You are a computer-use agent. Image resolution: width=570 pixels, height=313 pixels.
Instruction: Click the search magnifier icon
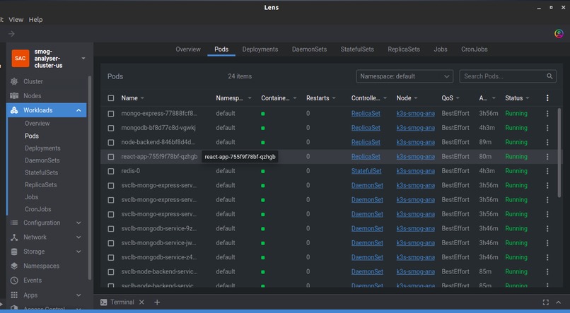pyautogui.click(x=549, y=76)
